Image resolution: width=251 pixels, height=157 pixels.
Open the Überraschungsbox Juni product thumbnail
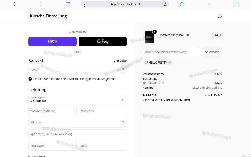click(149, 37)
